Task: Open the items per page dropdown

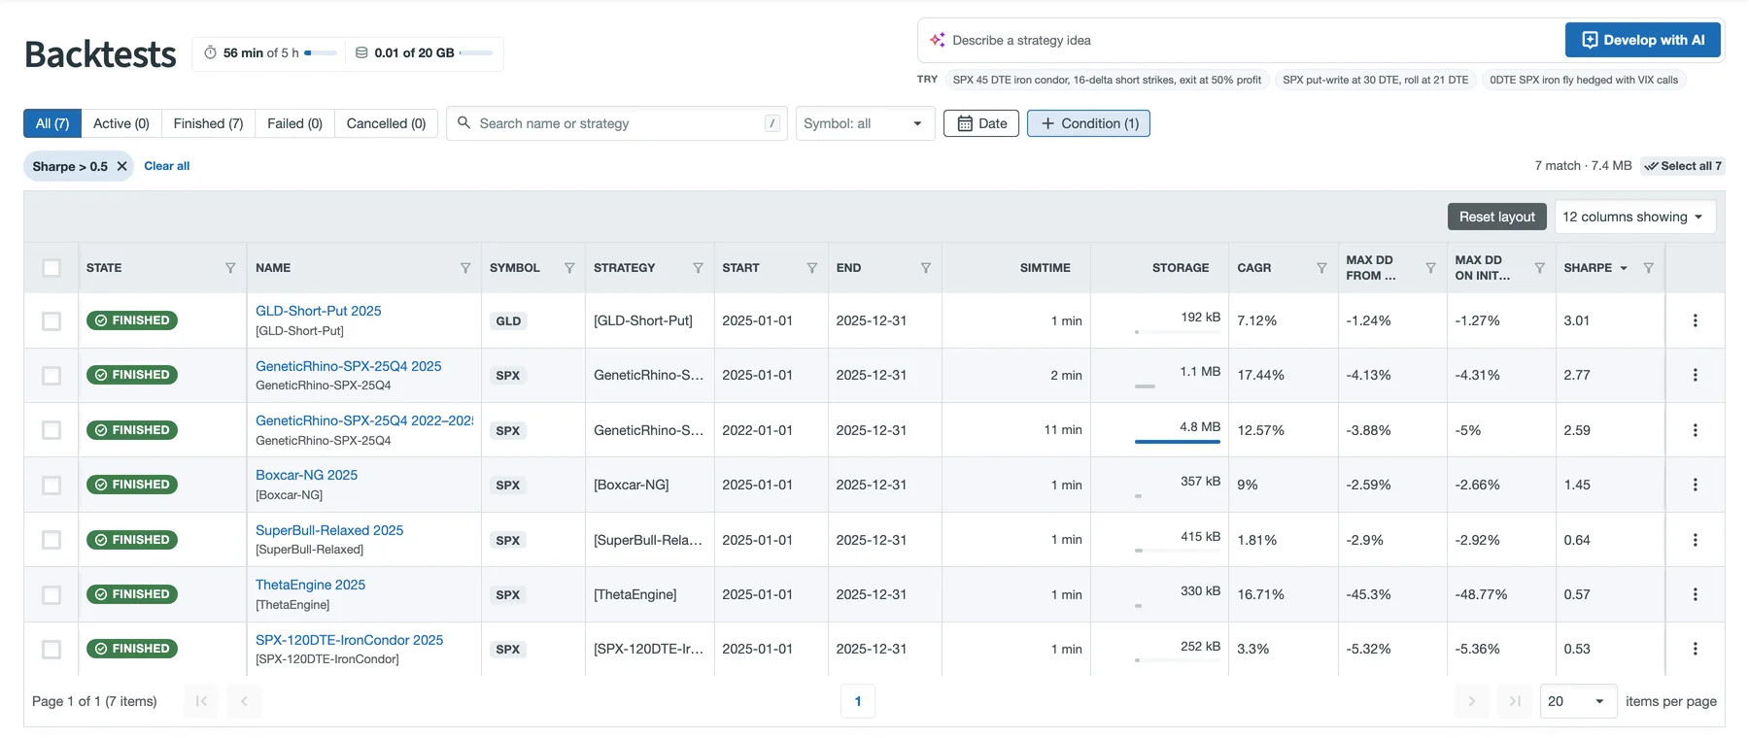Action: point(1578,701)
